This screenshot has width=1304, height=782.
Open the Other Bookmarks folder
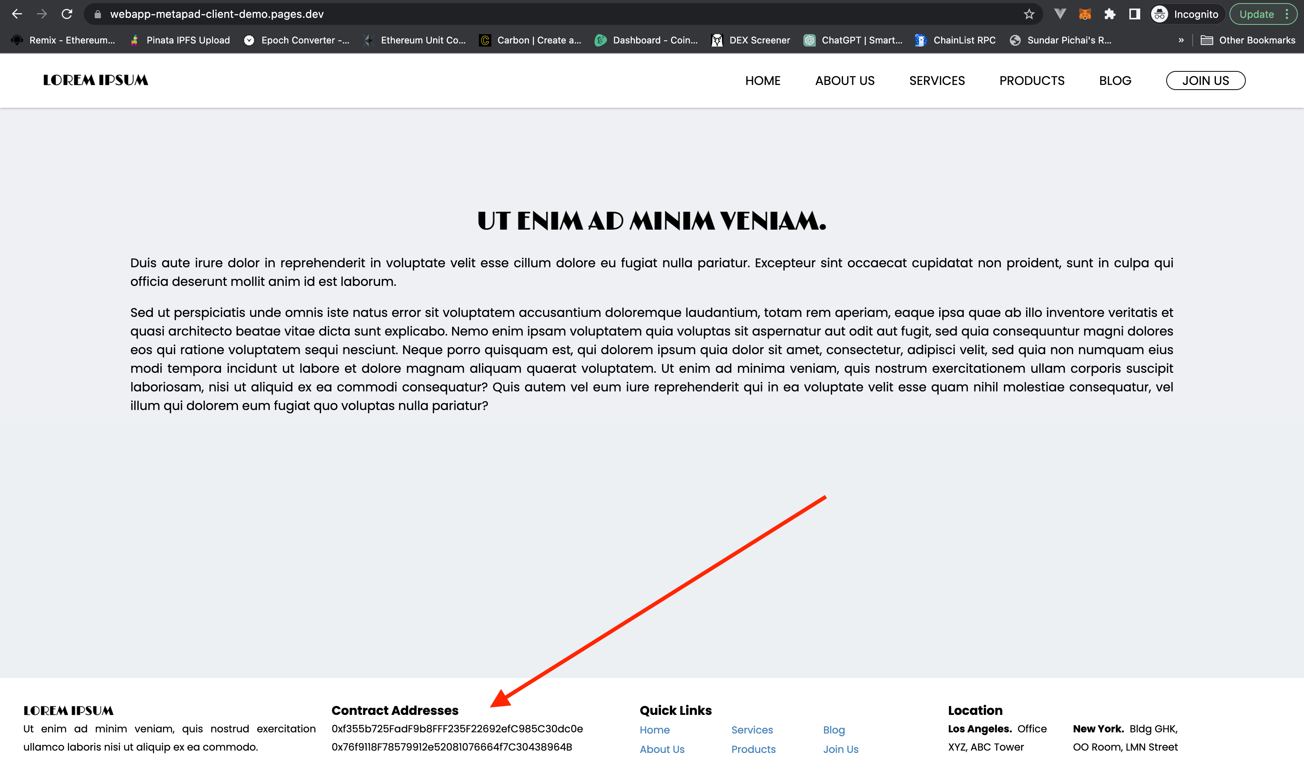[1248, 40]
